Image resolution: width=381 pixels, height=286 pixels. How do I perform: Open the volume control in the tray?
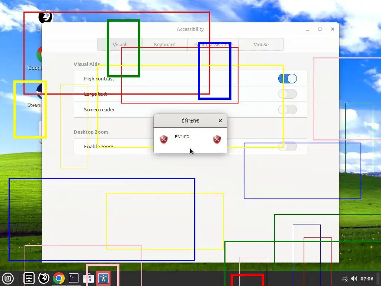click(x=354, y=279)
